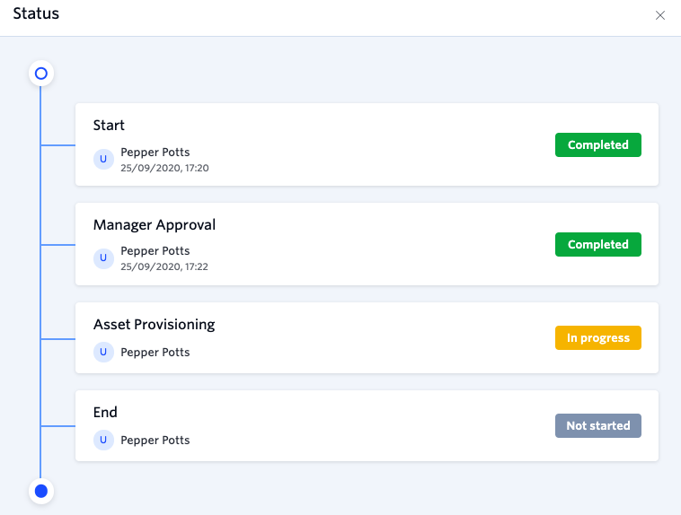Select the Manager Approval step title
This screenshot has height=515, width=681.
(155, 225)
